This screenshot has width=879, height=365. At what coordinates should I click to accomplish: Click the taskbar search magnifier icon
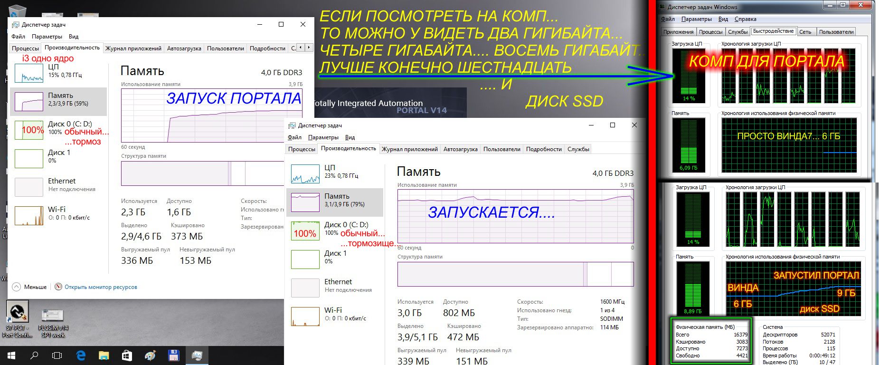[x=34, y=355]
